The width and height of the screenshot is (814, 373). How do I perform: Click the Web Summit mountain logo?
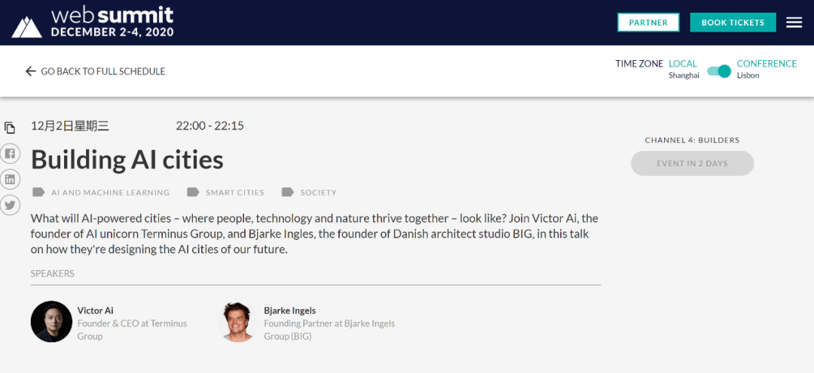26,27
